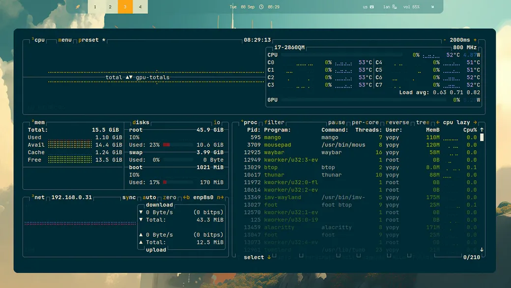The image size is (511, 288).
Task: Select the "btop" process with PID 13029
Action: point(361,168)
